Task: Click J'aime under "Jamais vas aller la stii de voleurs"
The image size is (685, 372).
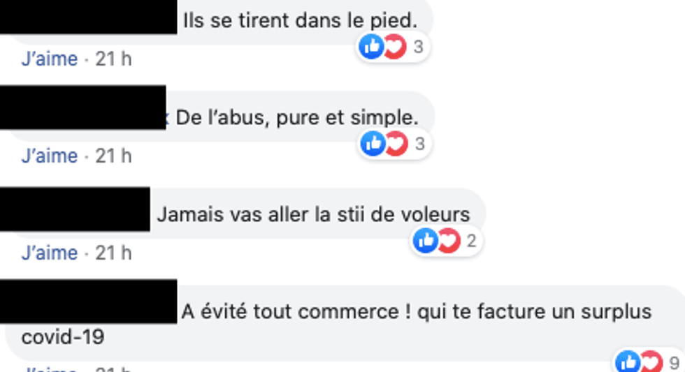Action: 50,253
